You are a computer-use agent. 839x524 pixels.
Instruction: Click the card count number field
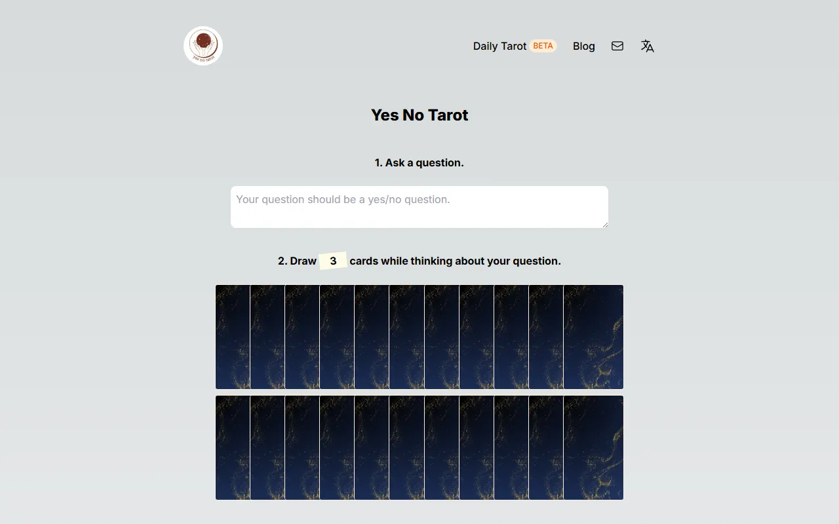(333, 261)
